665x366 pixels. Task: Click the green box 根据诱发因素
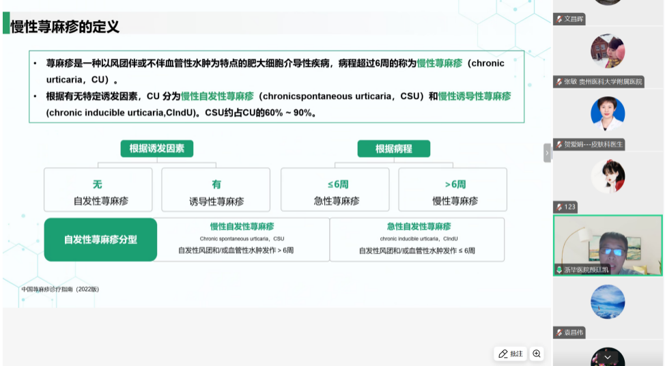point(157,148)
